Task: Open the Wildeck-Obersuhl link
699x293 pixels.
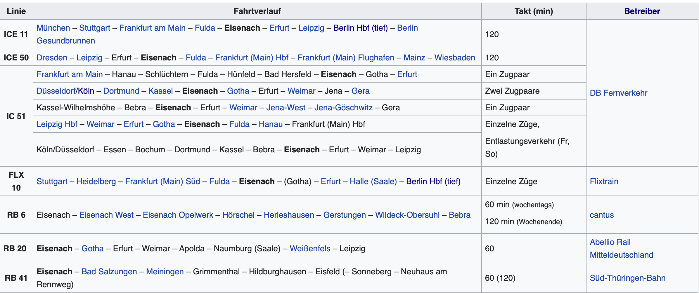Action: tap(407, 215)
